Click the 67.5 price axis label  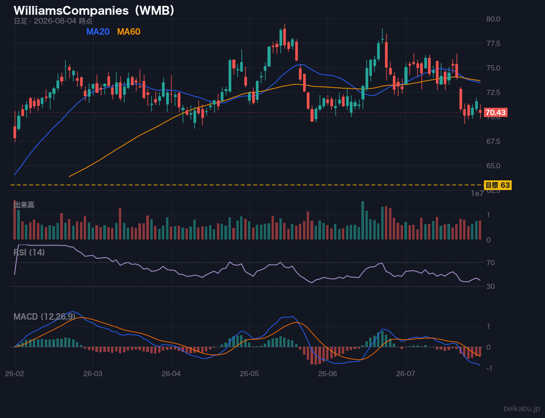click(x=493, y=141)
